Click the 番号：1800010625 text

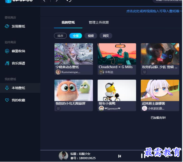pos(83,158)
